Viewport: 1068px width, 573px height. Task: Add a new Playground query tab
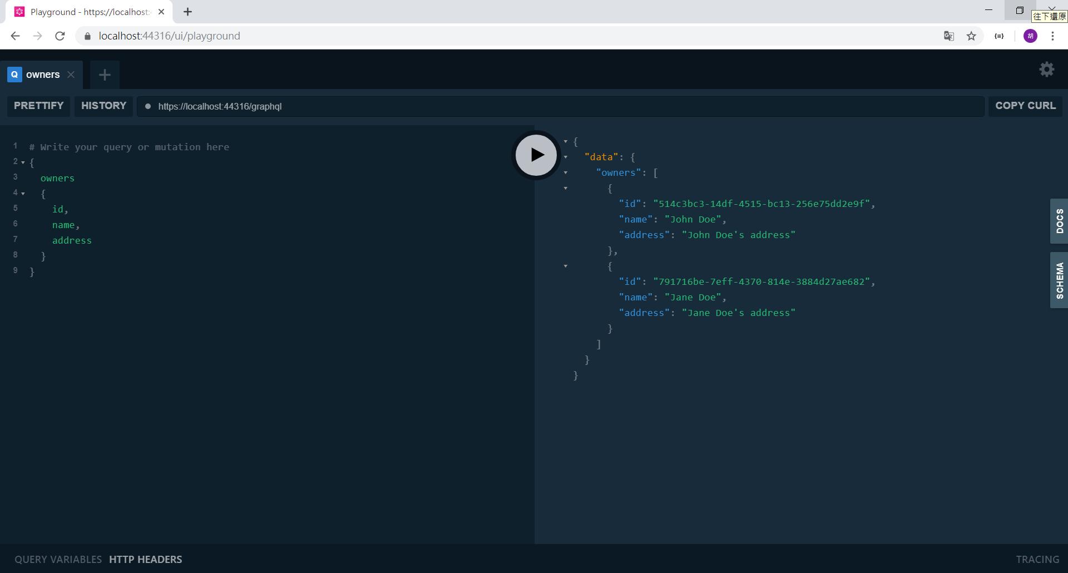click(x=105, y=75)
